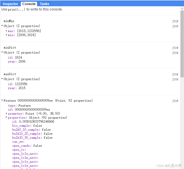Select the Console tab
The image size is (184, 169).
(x=29, y=4)
